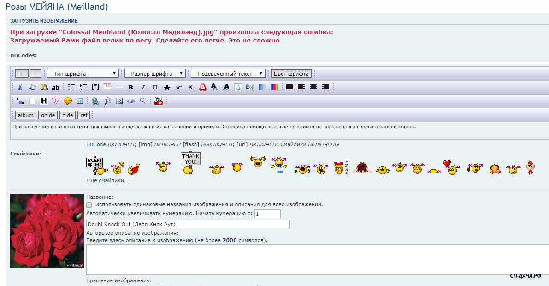This screenshot has height=286, width=549.
Task: Click the insert image icon
Action: click(119, 101)
